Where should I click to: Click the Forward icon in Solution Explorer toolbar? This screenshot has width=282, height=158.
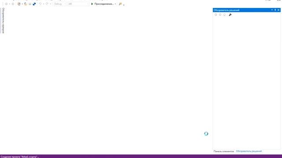pos(220,15)
